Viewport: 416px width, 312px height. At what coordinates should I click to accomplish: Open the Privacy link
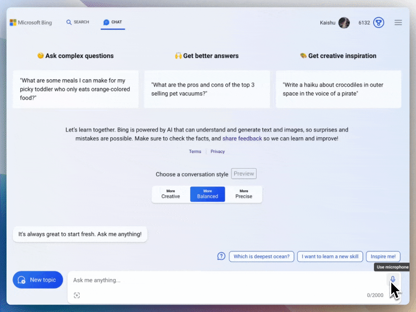(x=218, y=152)
